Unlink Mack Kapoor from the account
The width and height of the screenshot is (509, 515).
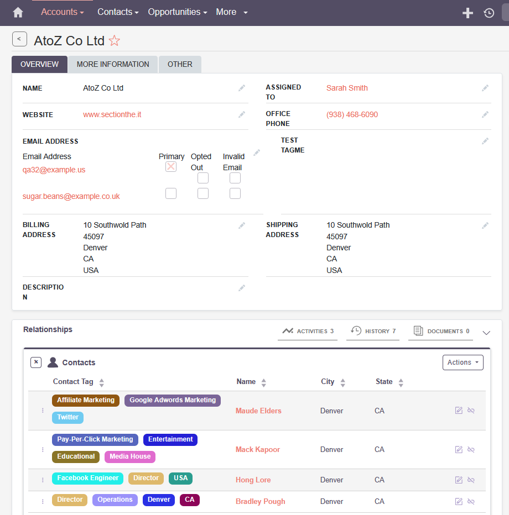click(471, 450)
